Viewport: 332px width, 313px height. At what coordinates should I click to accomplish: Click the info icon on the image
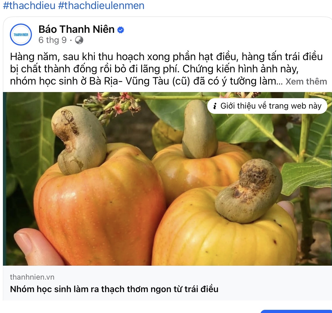215,106
